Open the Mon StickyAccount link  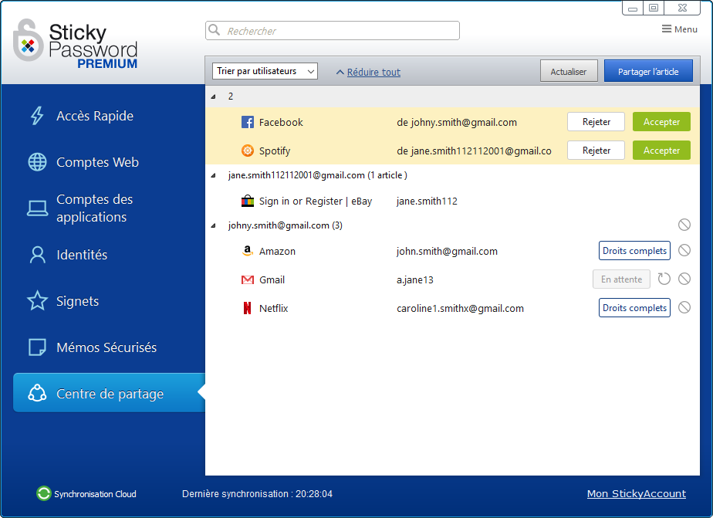(636, 494)
